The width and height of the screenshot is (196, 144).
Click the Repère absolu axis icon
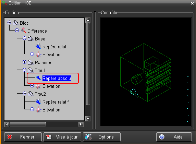[38, 78]
